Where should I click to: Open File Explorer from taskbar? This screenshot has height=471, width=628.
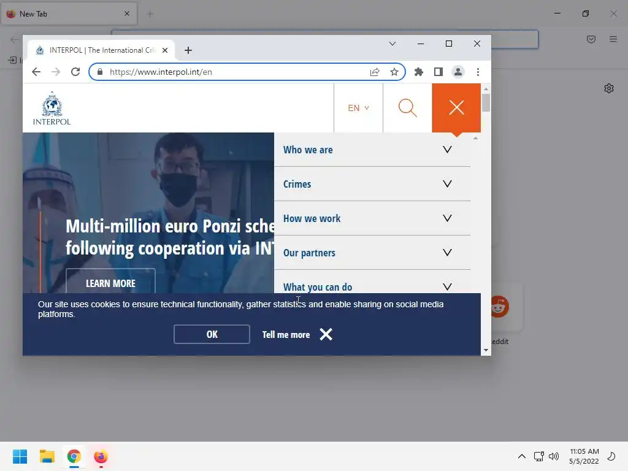(x=47, y=456)
